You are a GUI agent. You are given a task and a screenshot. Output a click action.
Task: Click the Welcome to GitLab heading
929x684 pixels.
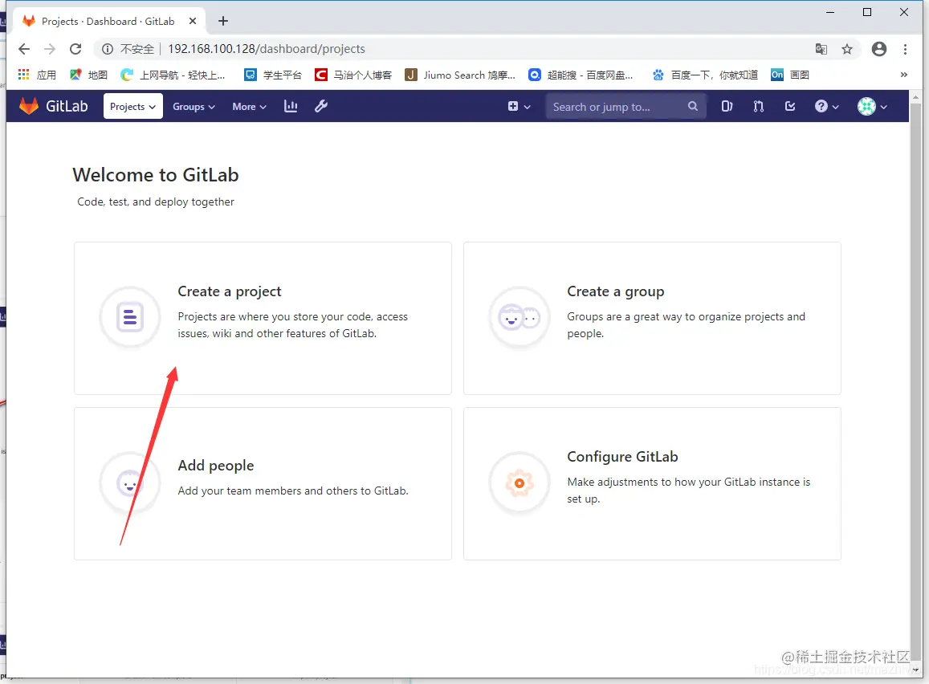[155, 175]
